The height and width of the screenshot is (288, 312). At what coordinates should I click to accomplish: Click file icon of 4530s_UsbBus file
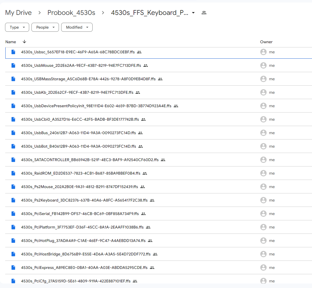pos(13,133)
